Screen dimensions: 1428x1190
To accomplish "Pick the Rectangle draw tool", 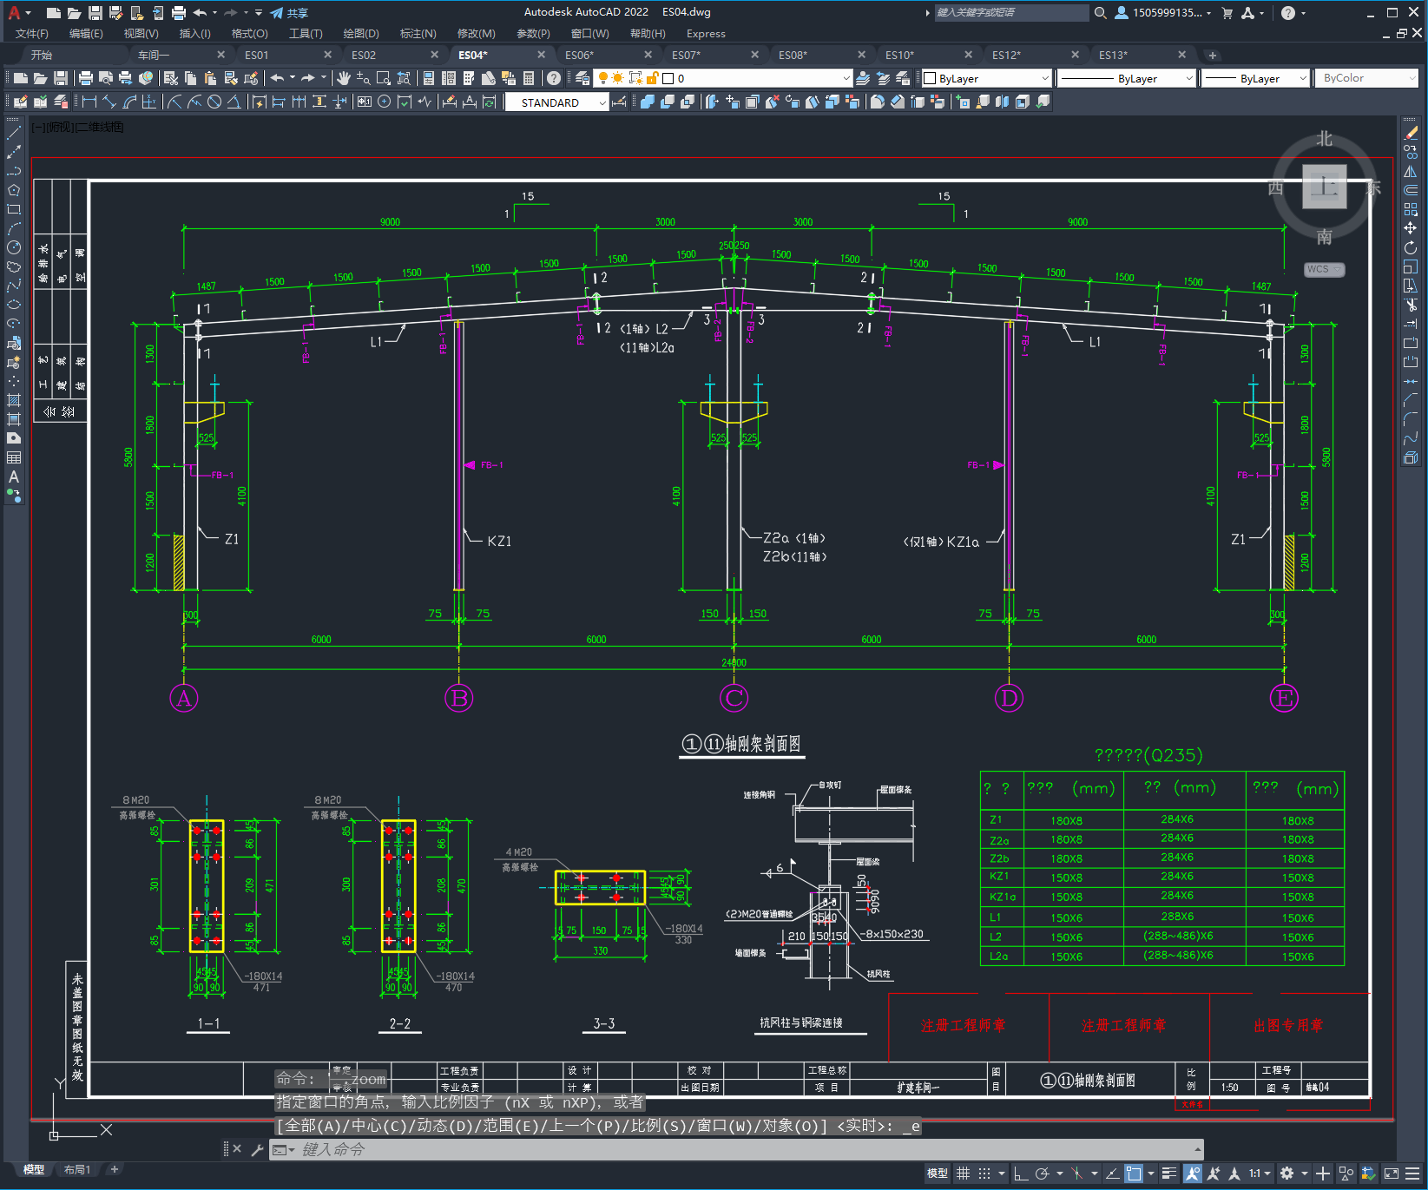I will pyautogui.click(x=14, y=209).
